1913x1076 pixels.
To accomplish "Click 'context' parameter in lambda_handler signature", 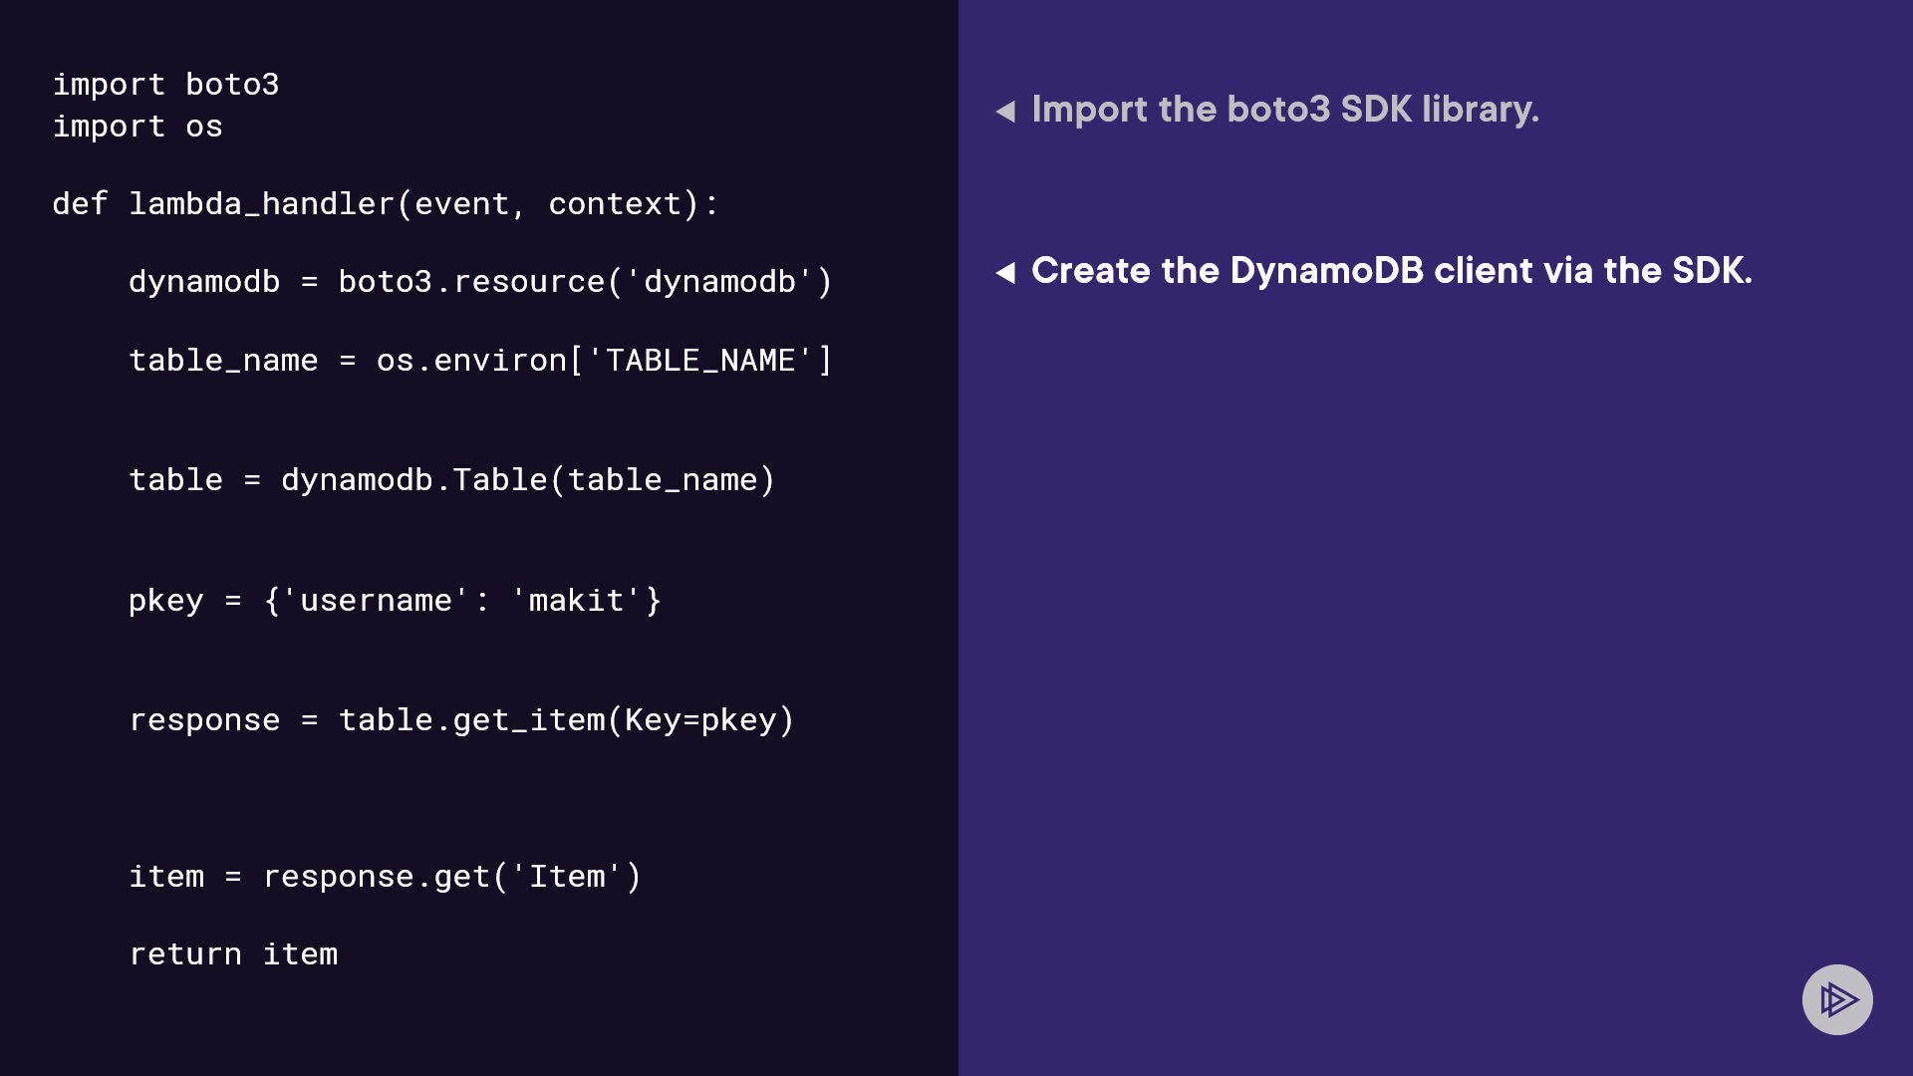I will 615,204.
